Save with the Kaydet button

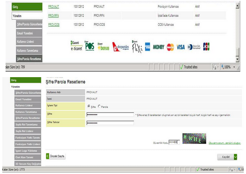click(x=227, y=157)
